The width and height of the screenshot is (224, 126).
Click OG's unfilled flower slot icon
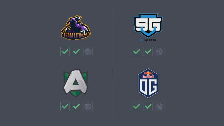(160, 106)
